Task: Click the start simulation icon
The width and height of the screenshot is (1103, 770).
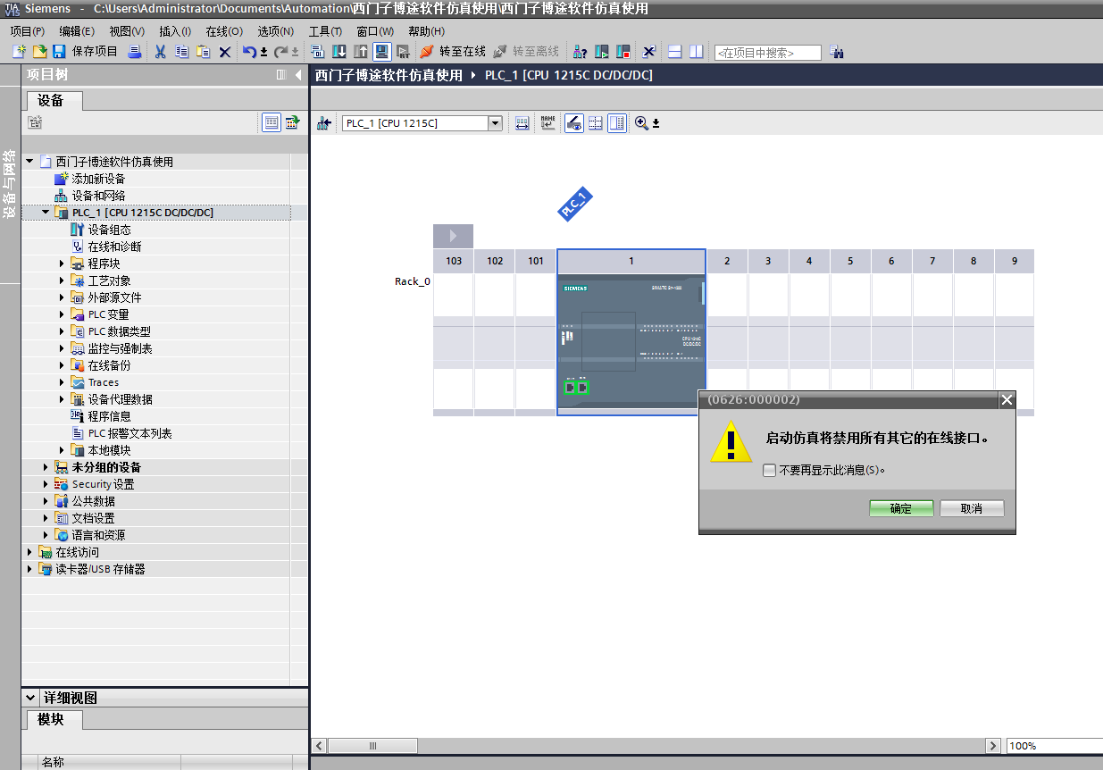Action: click(381, 52)
